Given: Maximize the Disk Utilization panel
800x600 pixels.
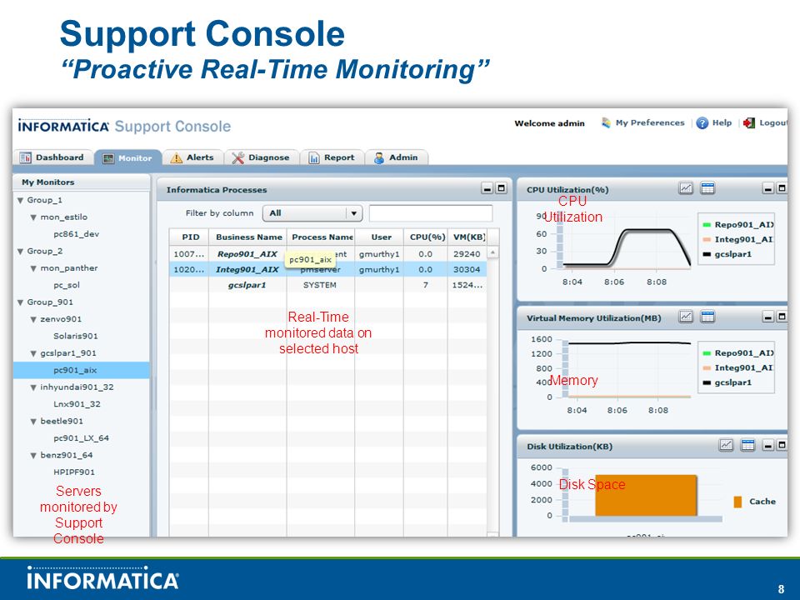Looking at the screenshot, I should (781, 445).
